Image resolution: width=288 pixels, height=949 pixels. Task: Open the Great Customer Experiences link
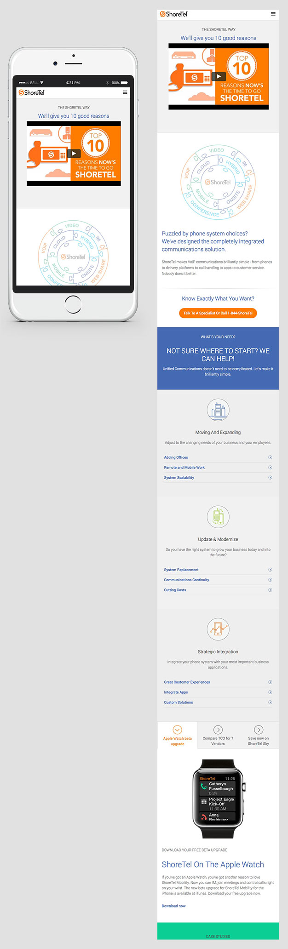tap(187, 682)
